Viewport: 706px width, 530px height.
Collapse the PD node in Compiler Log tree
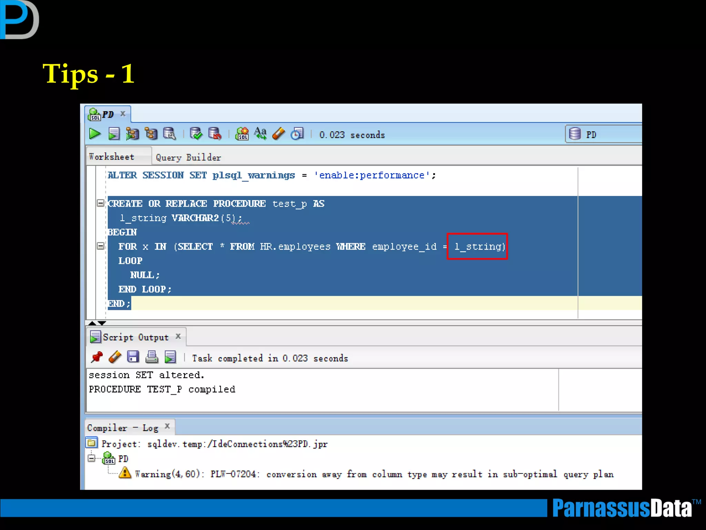tap(91, 459)
